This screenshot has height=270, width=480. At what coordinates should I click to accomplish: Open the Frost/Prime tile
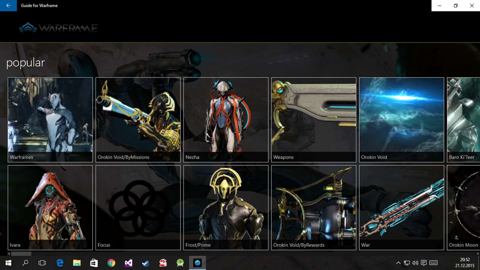226,208
